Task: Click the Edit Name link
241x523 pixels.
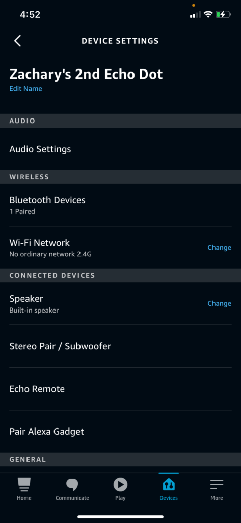Action: (25, 89)
